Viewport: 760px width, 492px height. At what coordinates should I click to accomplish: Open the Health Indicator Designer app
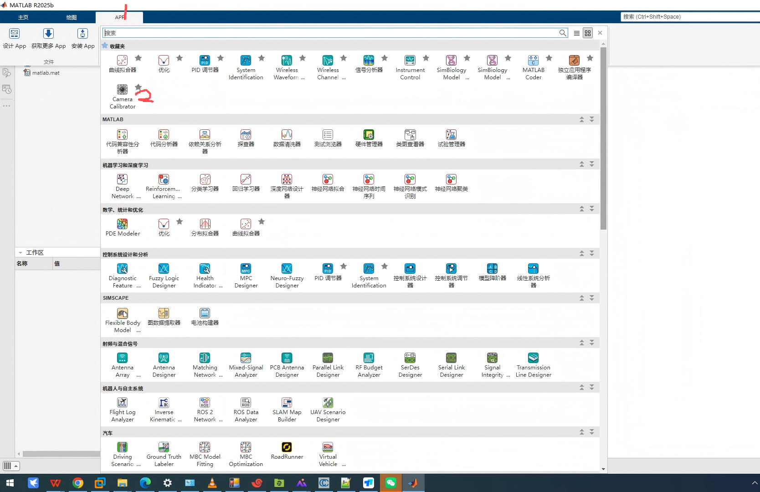[205, 275]
